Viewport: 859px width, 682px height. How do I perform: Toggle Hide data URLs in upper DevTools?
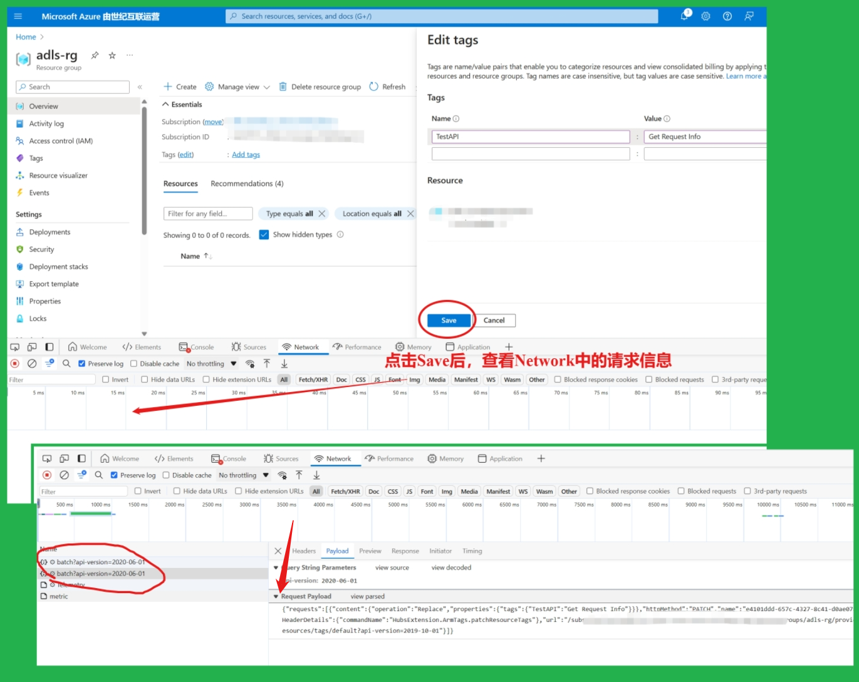(145, 380)
